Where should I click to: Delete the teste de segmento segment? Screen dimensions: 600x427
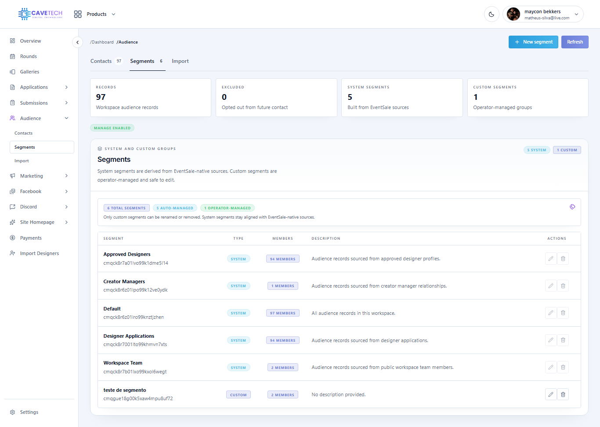coord(563,394)
